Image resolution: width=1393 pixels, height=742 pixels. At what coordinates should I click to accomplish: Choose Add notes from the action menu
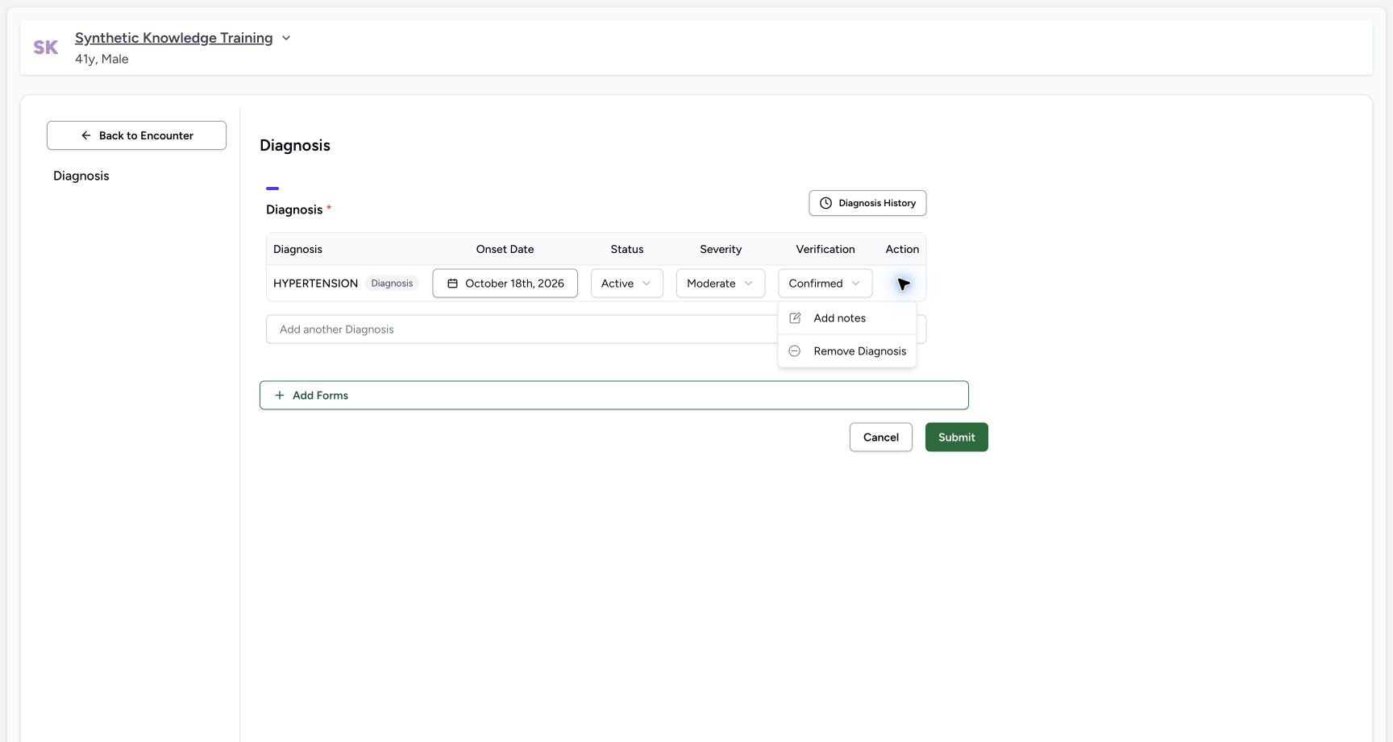847,318
